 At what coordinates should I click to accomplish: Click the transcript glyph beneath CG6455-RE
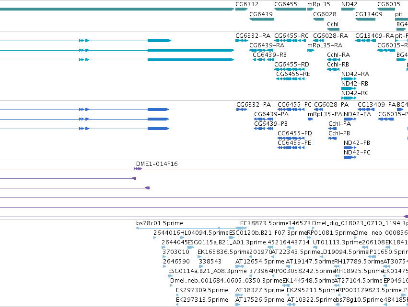click(290, 79)
